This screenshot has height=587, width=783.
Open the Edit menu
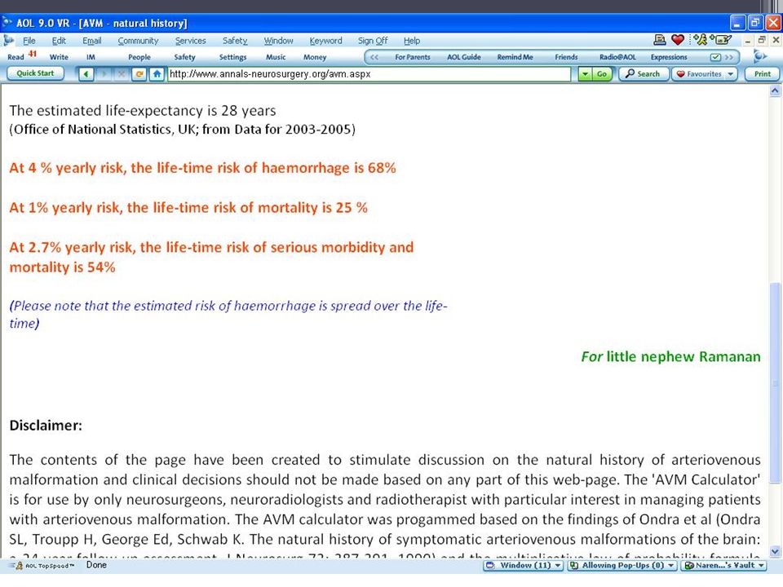click(x=59, y=41)
